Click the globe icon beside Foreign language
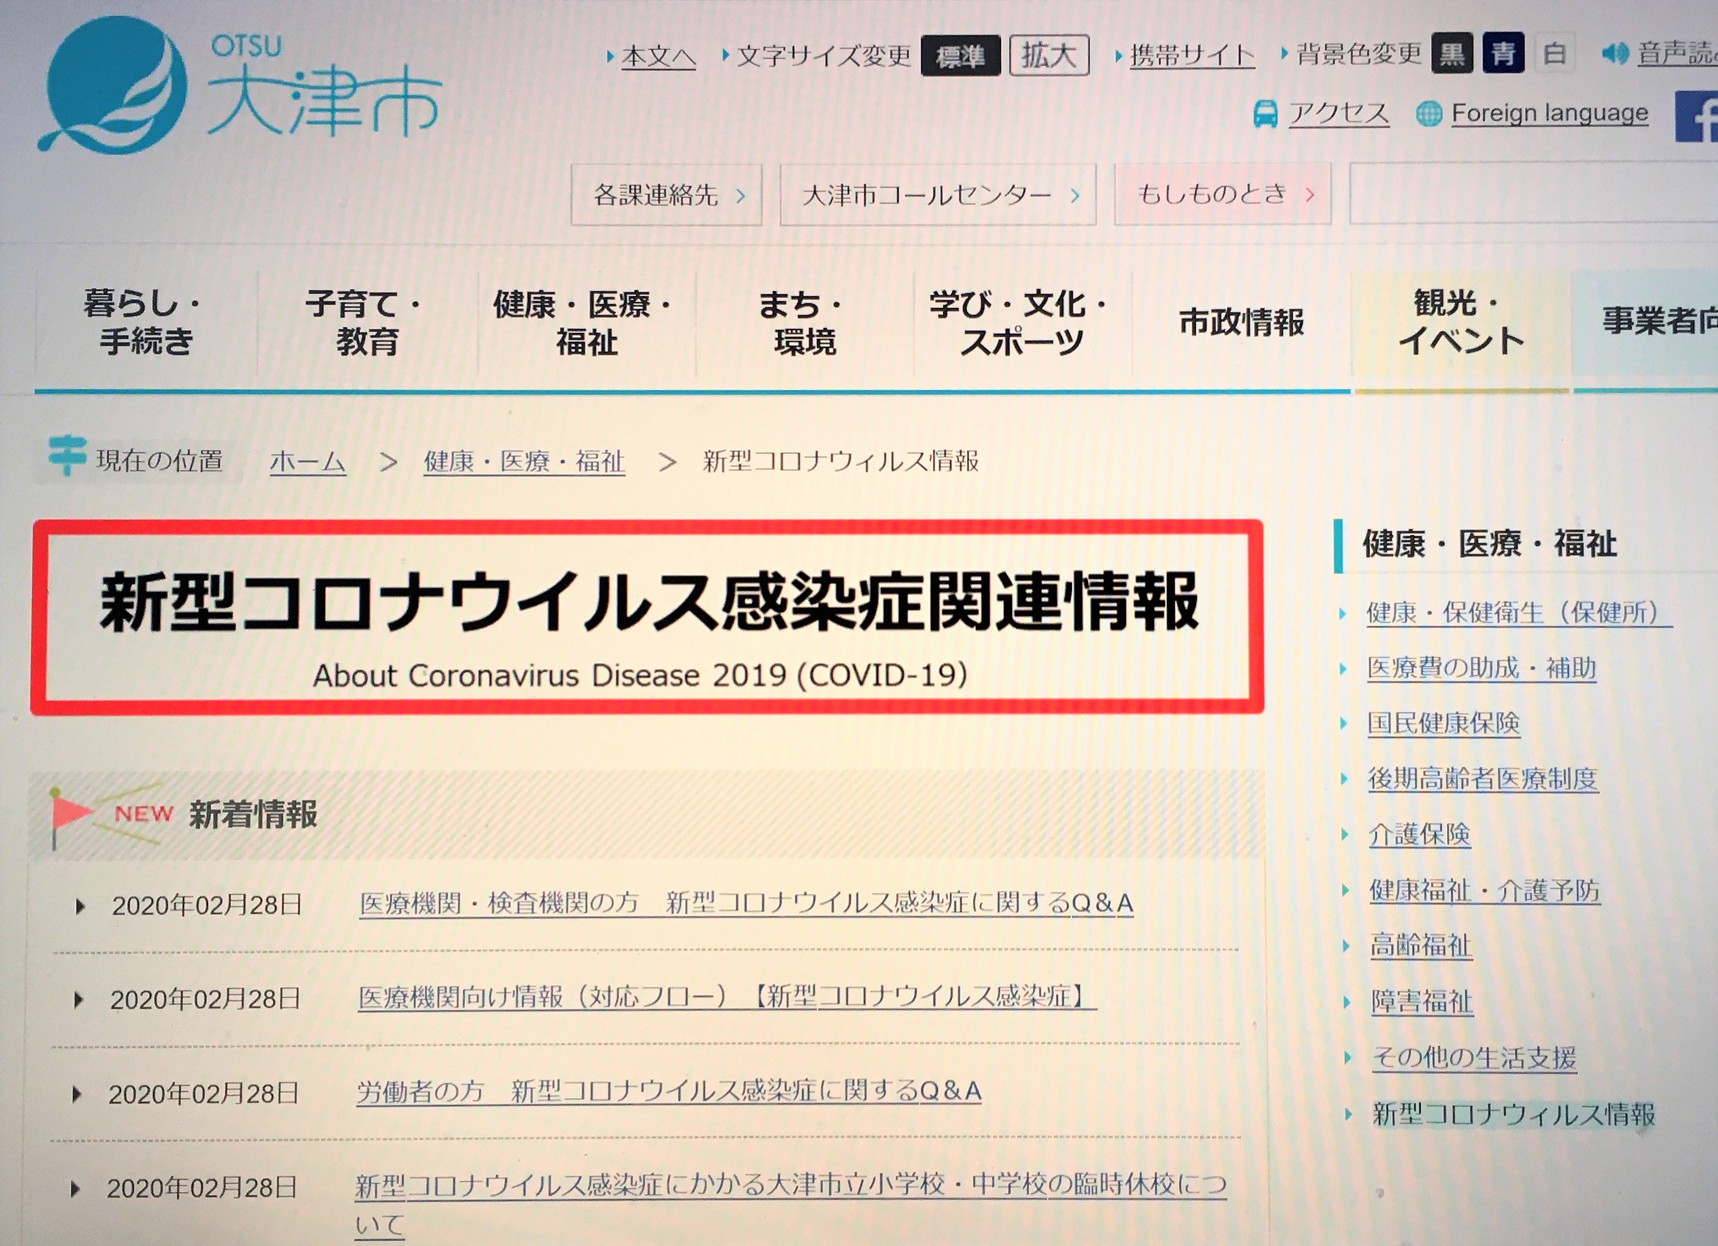This screenshot has width=1718, height=1246. click(x=1428, y=114)
